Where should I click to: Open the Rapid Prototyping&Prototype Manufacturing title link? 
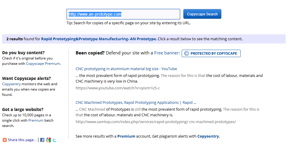pos(99,39)
